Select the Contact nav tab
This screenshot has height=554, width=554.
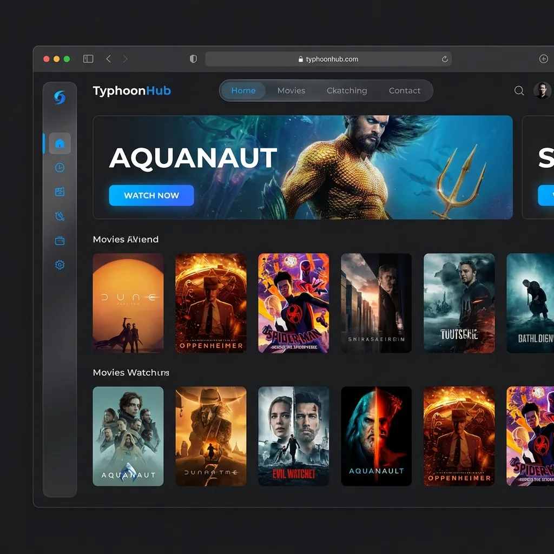[x=404, y=91]
